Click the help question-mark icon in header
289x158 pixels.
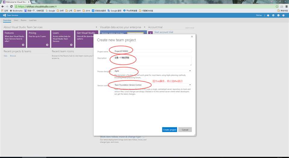[284, 15]
